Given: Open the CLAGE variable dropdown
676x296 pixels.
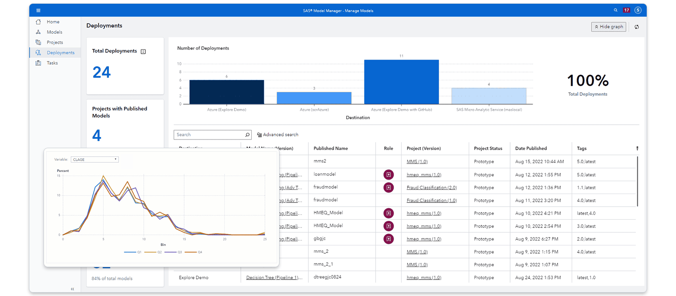Looking at the screenshot, I should click(95, 159).
